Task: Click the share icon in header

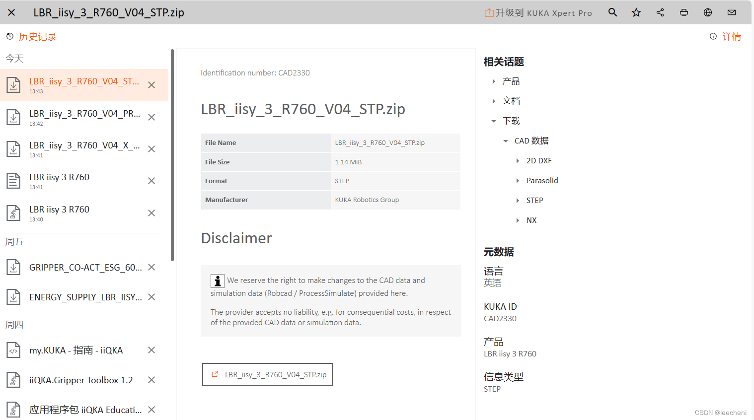Action: pyautogui.click(x=660, y=12)
